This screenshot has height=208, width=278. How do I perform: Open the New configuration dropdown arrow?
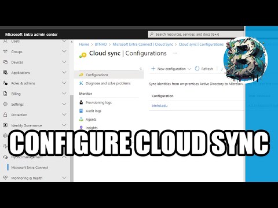(189, 69)
